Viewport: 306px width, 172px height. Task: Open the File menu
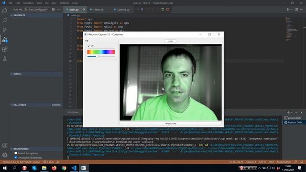click(11, 3)
